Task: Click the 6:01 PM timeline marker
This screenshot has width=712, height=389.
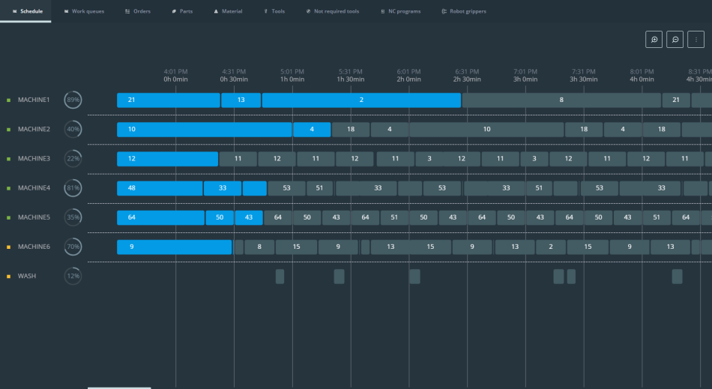Action: 408,75
